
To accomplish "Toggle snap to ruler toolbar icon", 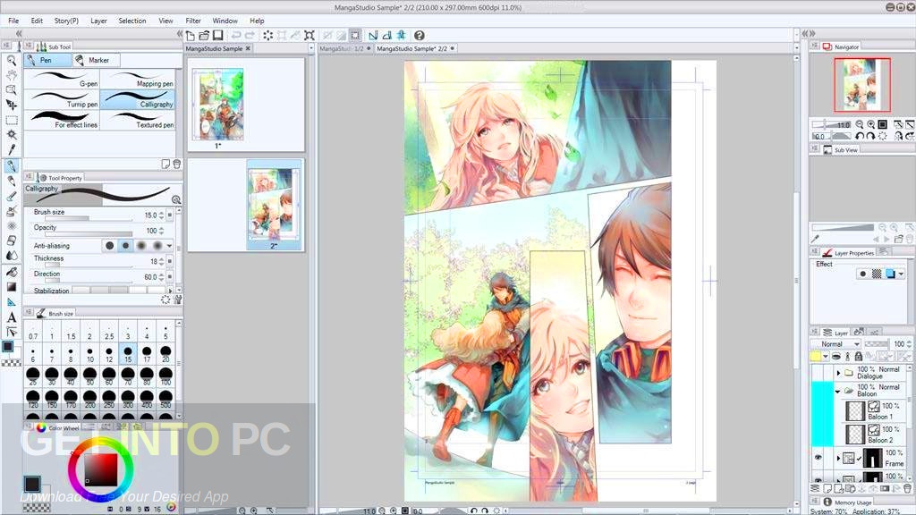I will click(373, 36).
